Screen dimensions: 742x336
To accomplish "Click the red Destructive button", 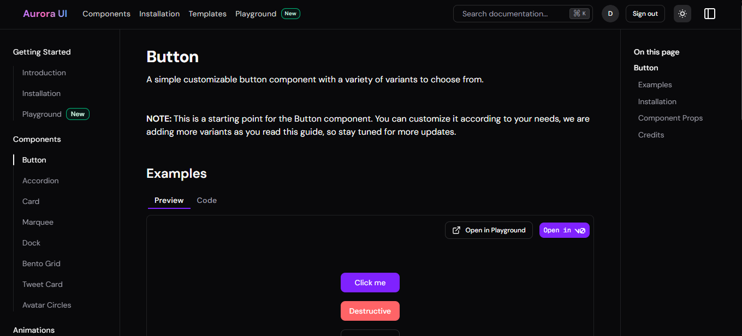I will [x=370, y=311].
